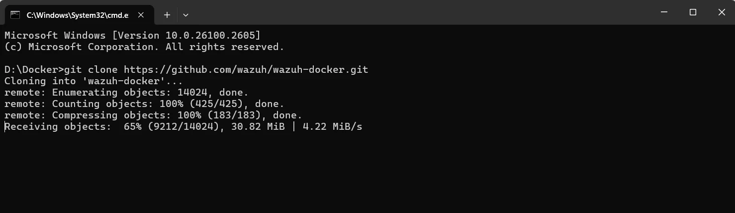Minimize the terminal window
This screenshot has height=213, width=735.
[664, 12]
